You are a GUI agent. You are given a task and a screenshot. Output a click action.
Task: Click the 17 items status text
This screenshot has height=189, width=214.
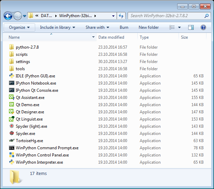[38, 173]
